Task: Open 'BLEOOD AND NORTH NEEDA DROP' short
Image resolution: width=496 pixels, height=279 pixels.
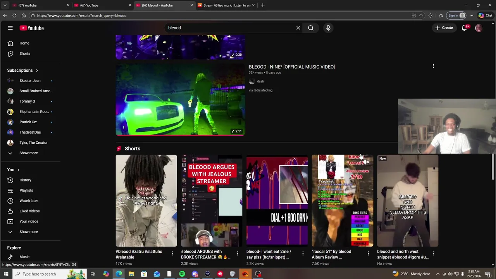Action: click(408, 201)
